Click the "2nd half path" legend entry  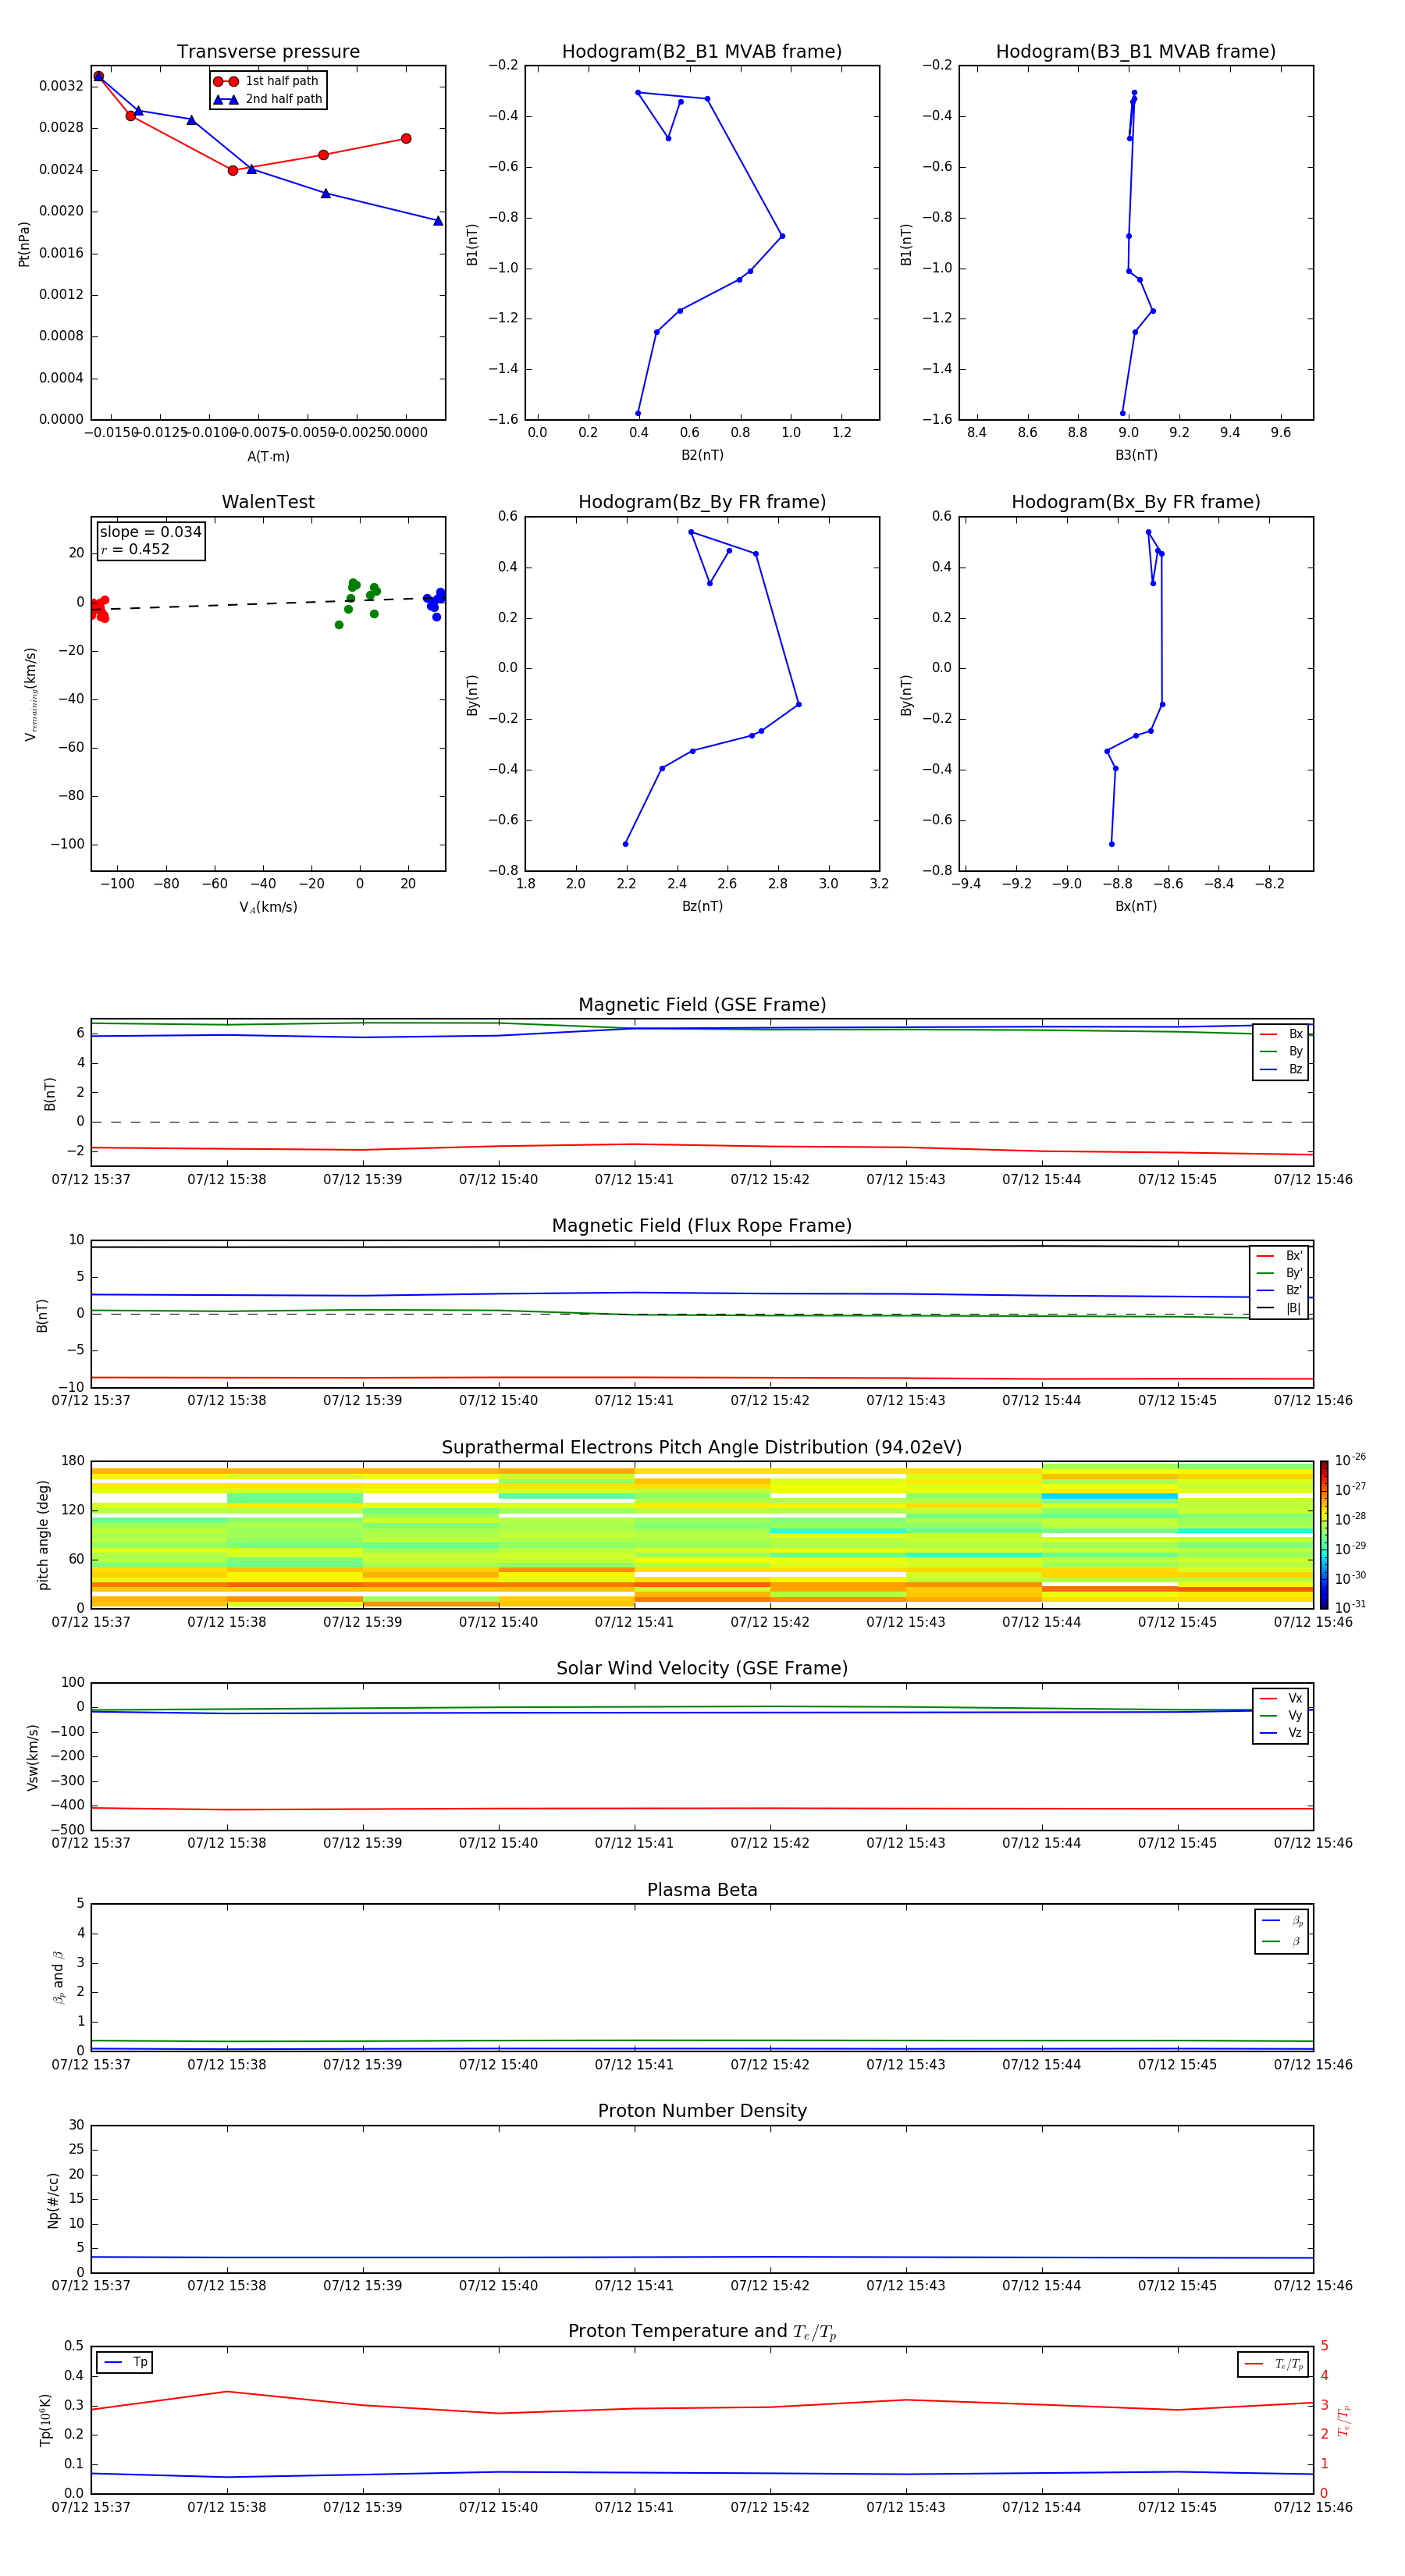(x=268, y=99)
